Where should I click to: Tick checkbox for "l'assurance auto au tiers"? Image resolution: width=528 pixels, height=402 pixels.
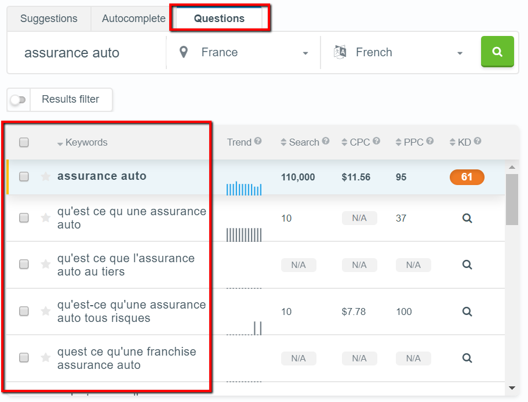pos(24,264)
